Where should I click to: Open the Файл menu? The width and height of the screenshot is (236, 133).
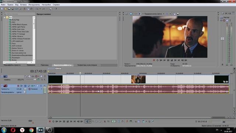coord(3,5)
